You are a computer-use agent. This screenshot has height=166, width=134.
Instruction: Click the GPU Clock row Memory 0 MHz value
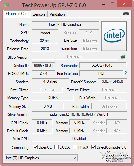(79, 122)
